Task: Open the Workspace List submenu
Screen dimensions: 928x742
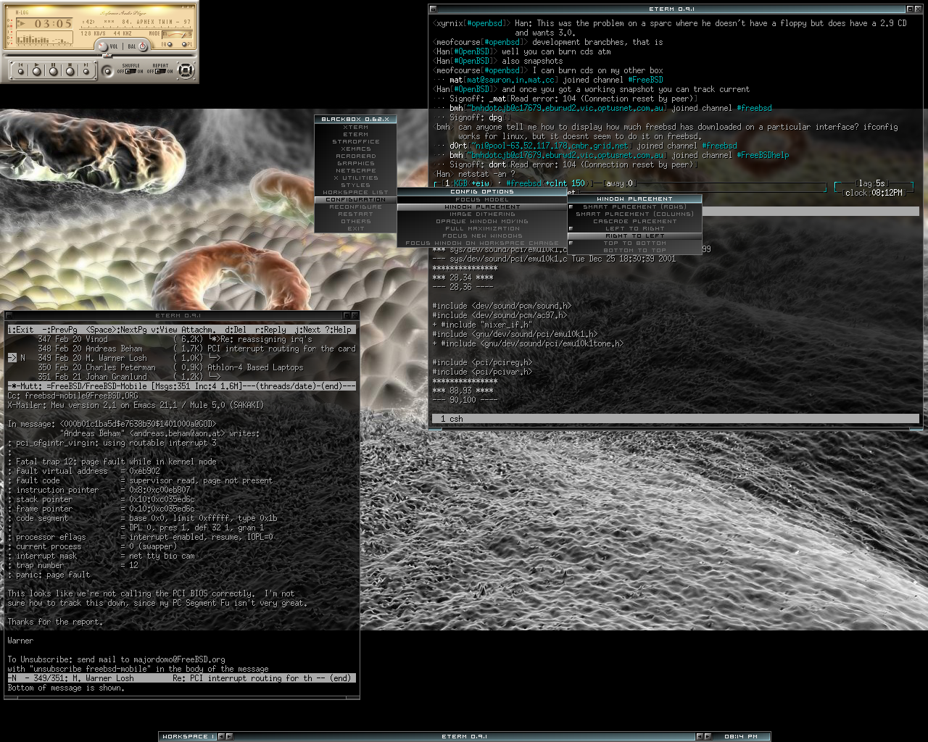Action: (355, 192)
